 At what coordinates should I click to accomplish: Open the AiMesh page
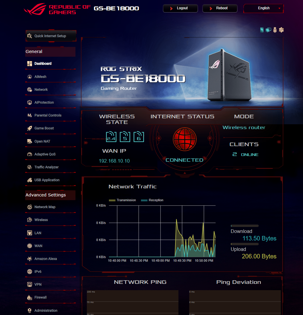tap(40, 77)
